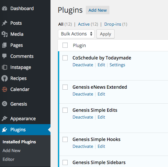Click the CoSchedule Calendar icon

tap(5, 89)
